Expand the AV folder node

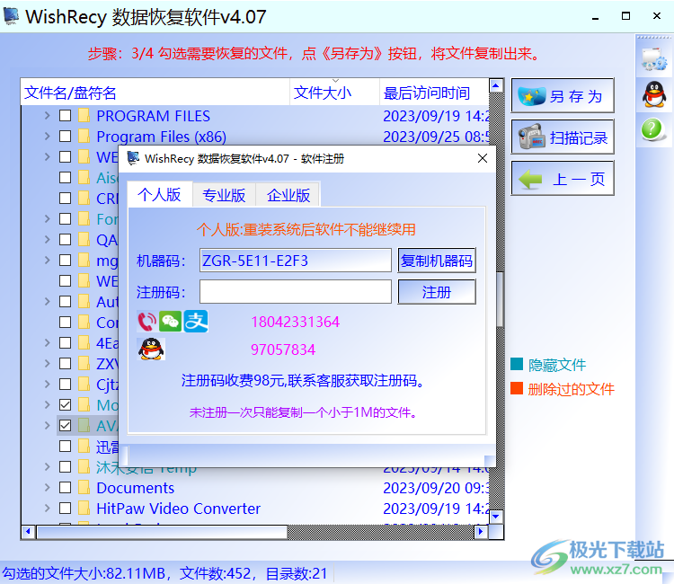(x=48, y=426)
